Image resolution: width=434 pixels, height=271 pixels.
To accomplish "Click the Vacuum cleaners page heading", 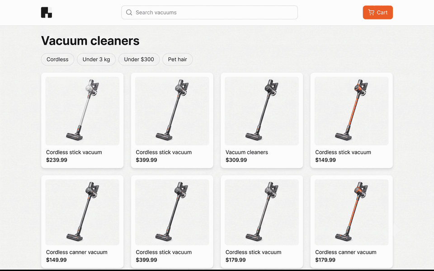I will 90,41.
